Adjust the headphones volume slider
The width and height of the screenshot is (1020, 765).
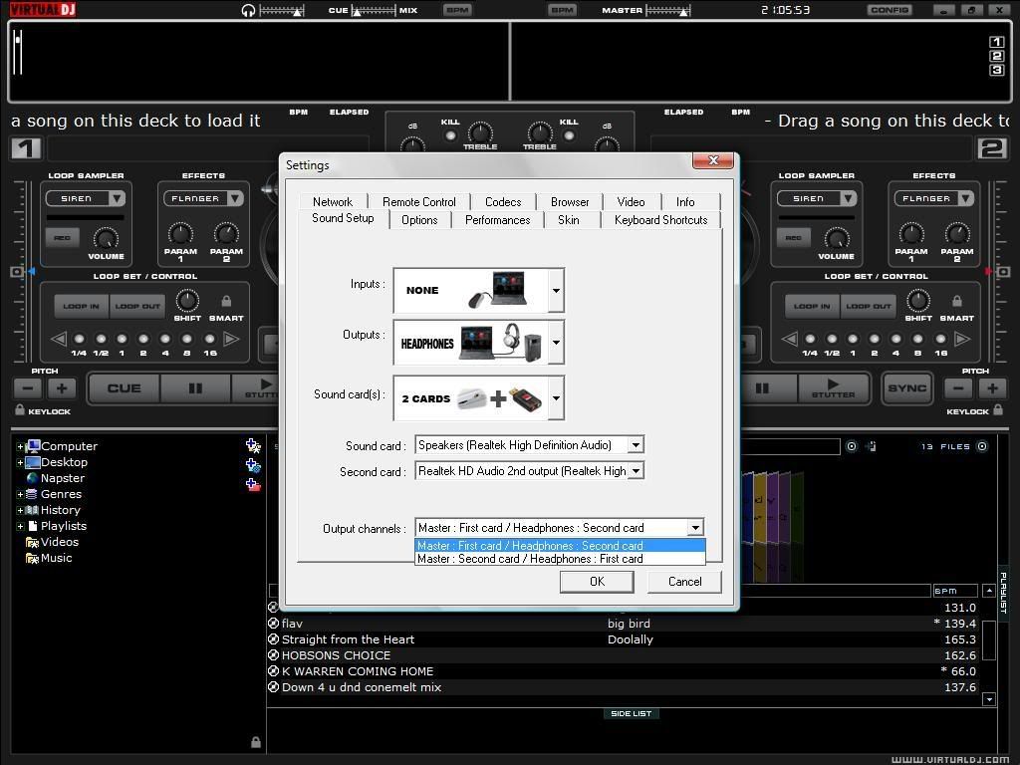(281, 10)
